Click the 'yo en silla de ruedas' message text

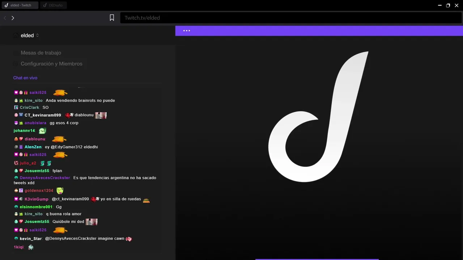(x=121, y=199)
